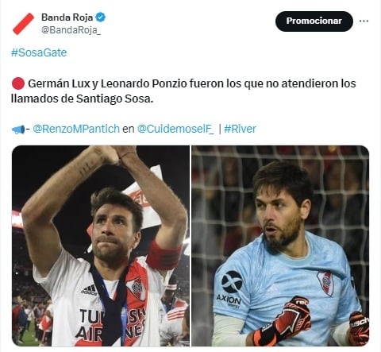The image size is (381, 352).
Task: Open left photo of player applauding
Action: pos(101,246)
